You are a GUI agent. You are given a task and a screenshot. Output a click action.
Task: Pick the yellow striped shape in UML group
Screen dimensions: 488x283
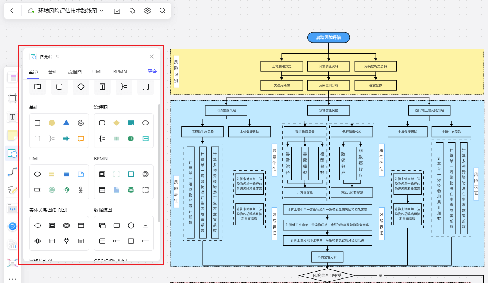tap(52, 174)
